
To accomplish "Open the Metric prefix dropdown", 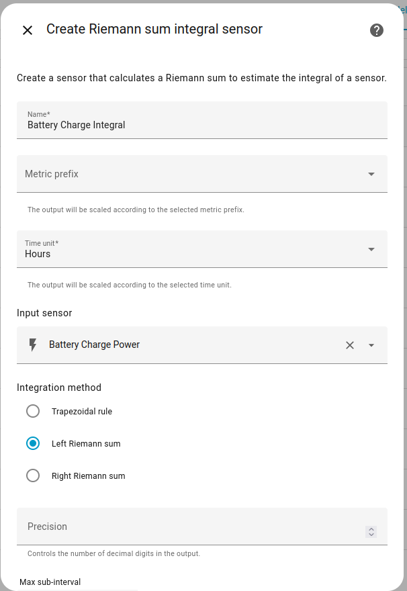I will 202,174.
